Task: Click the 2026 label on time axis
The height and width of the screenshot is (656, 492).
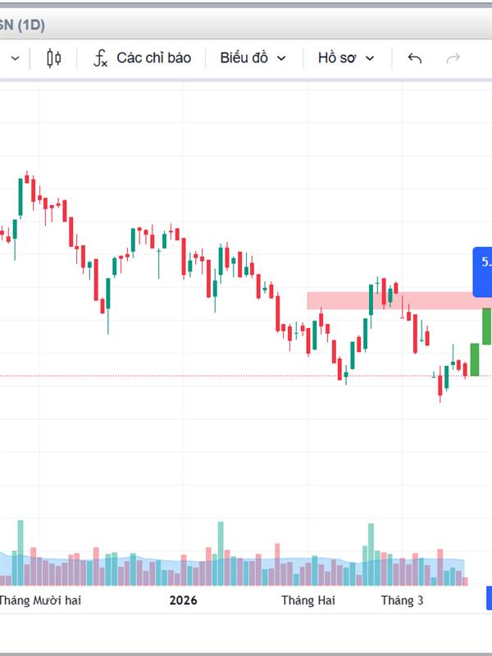Action: [184, 600]
